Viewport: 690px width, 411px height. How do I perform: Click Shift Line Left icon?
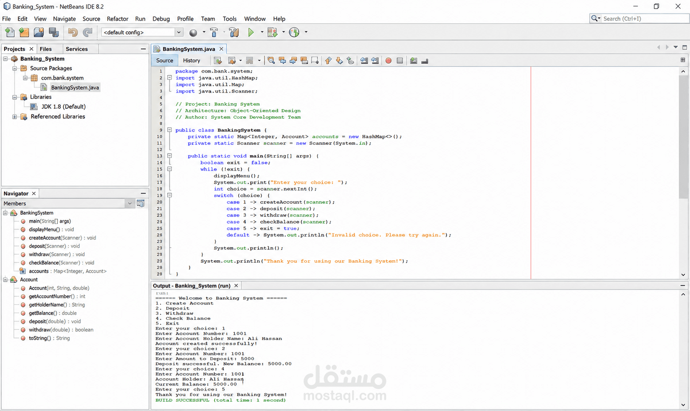click(364, 61)
